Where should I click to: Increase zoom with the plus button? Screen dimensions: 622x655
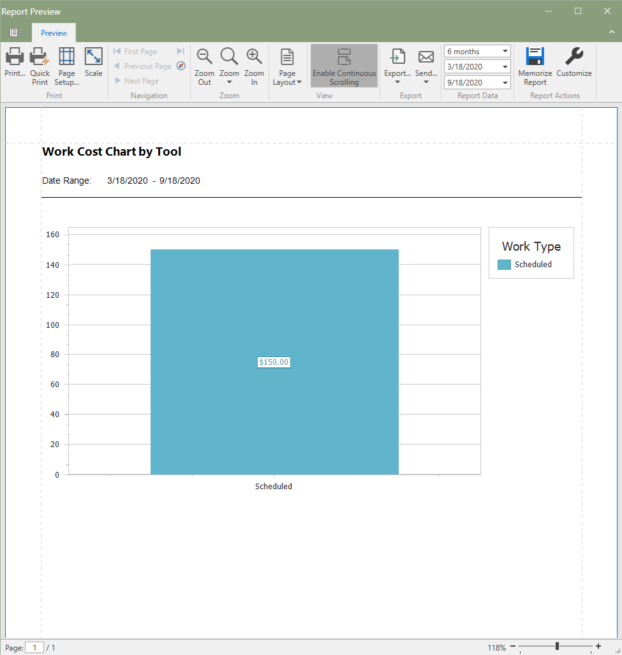[x=598, y=646]
